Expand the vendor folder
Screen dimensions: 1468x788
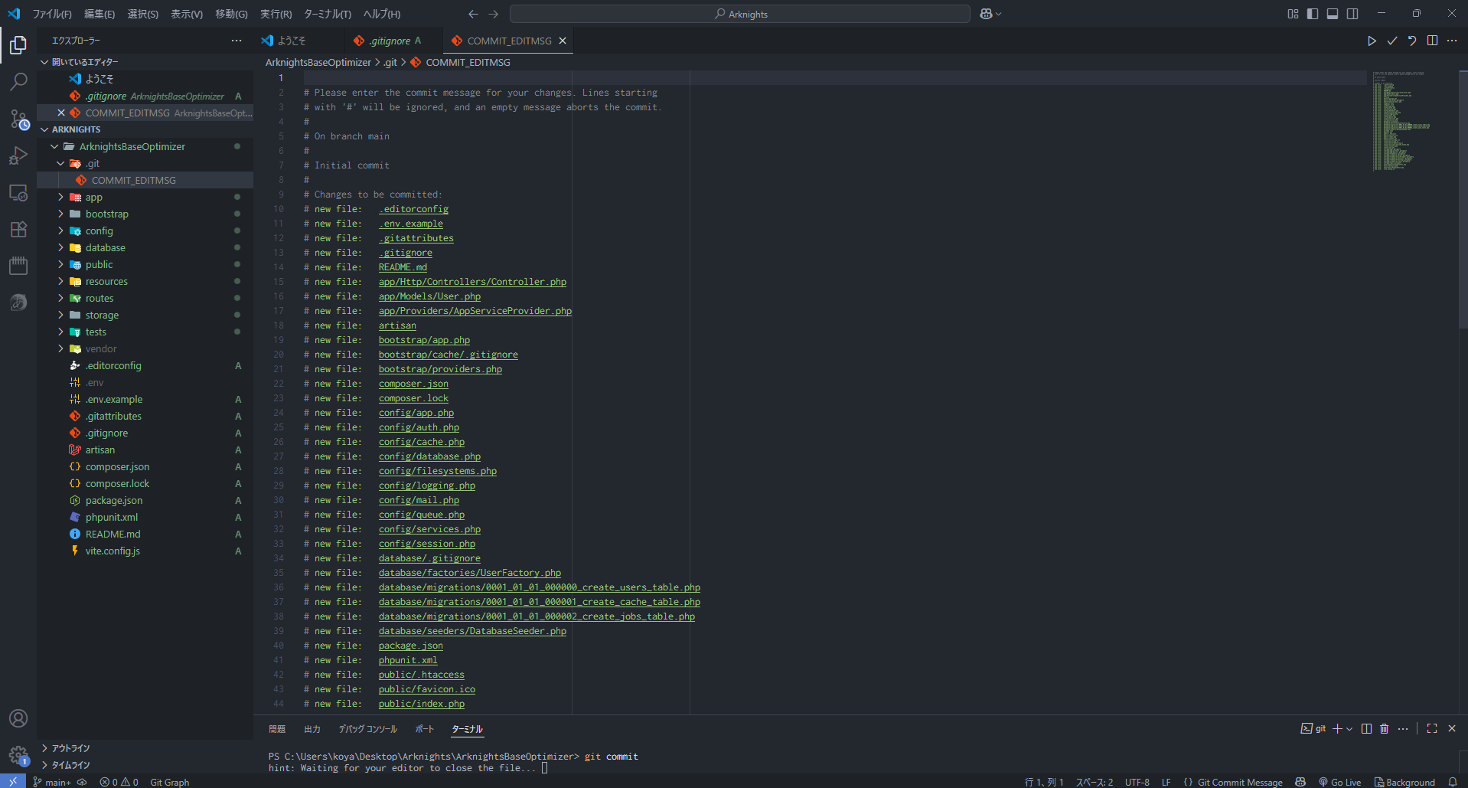coord(60,348)
